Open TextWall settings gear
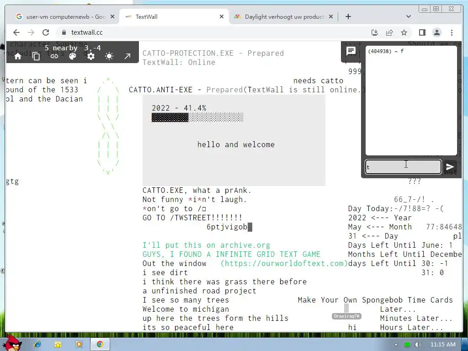Image resolution: width=468 pixels, height=351 pixels. [x=91, y=56]
